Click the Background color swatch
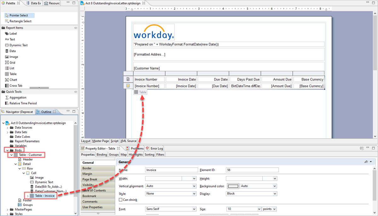Screen dimensions: 378x216 point(233,186)
